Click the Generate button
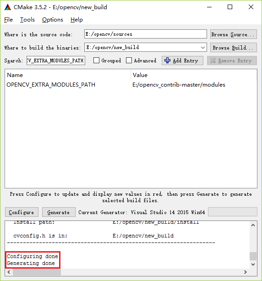 tap(59, 212)
